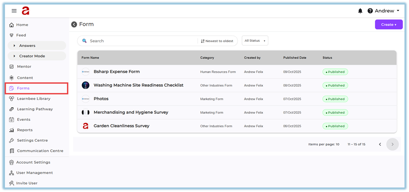Click the red logo in top bar
The width and height of the screenshot is (409, 192).
pos(26,11)
